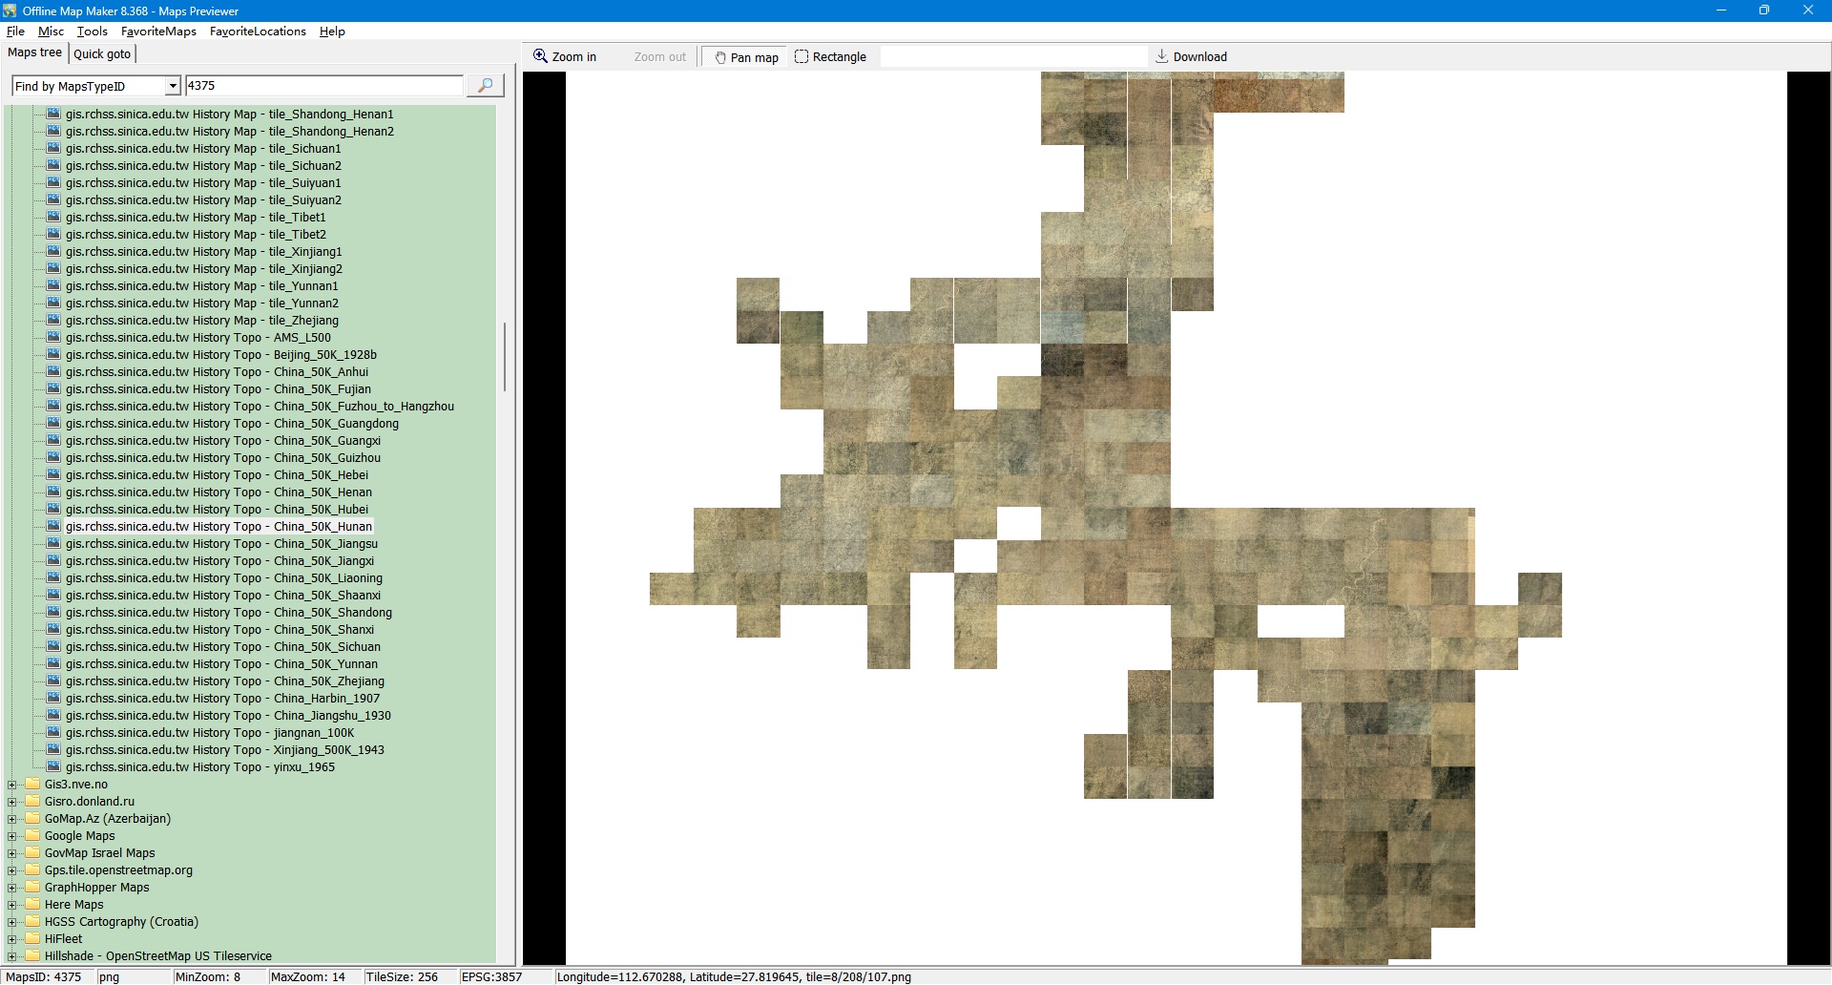Click map icon beside China_50K_Hunan

tap(53, 527)
